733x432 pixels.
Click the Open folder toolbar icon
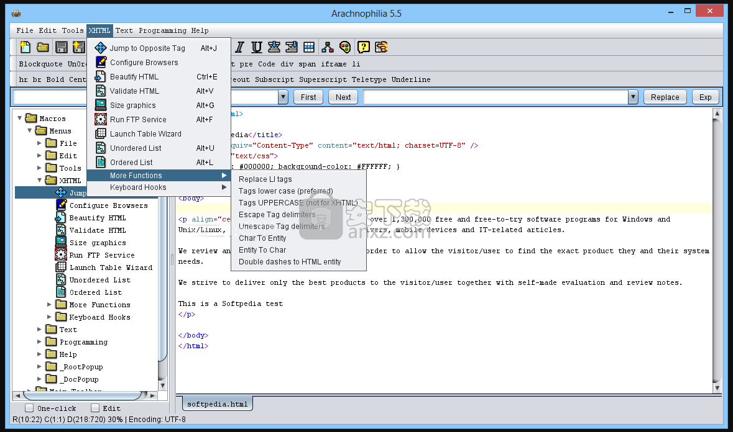pyautogui.click(x=43, y=47)
